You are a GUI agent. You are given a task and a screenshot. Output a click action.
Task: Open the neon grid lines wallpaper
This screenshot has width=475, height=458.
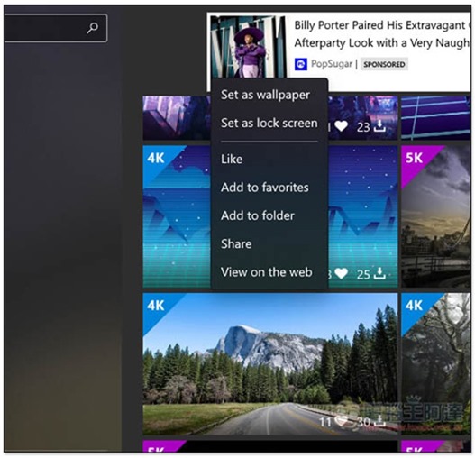click(x=436, y=118)
